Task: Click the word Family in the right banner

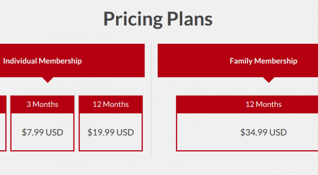Action: pos(241,61)
